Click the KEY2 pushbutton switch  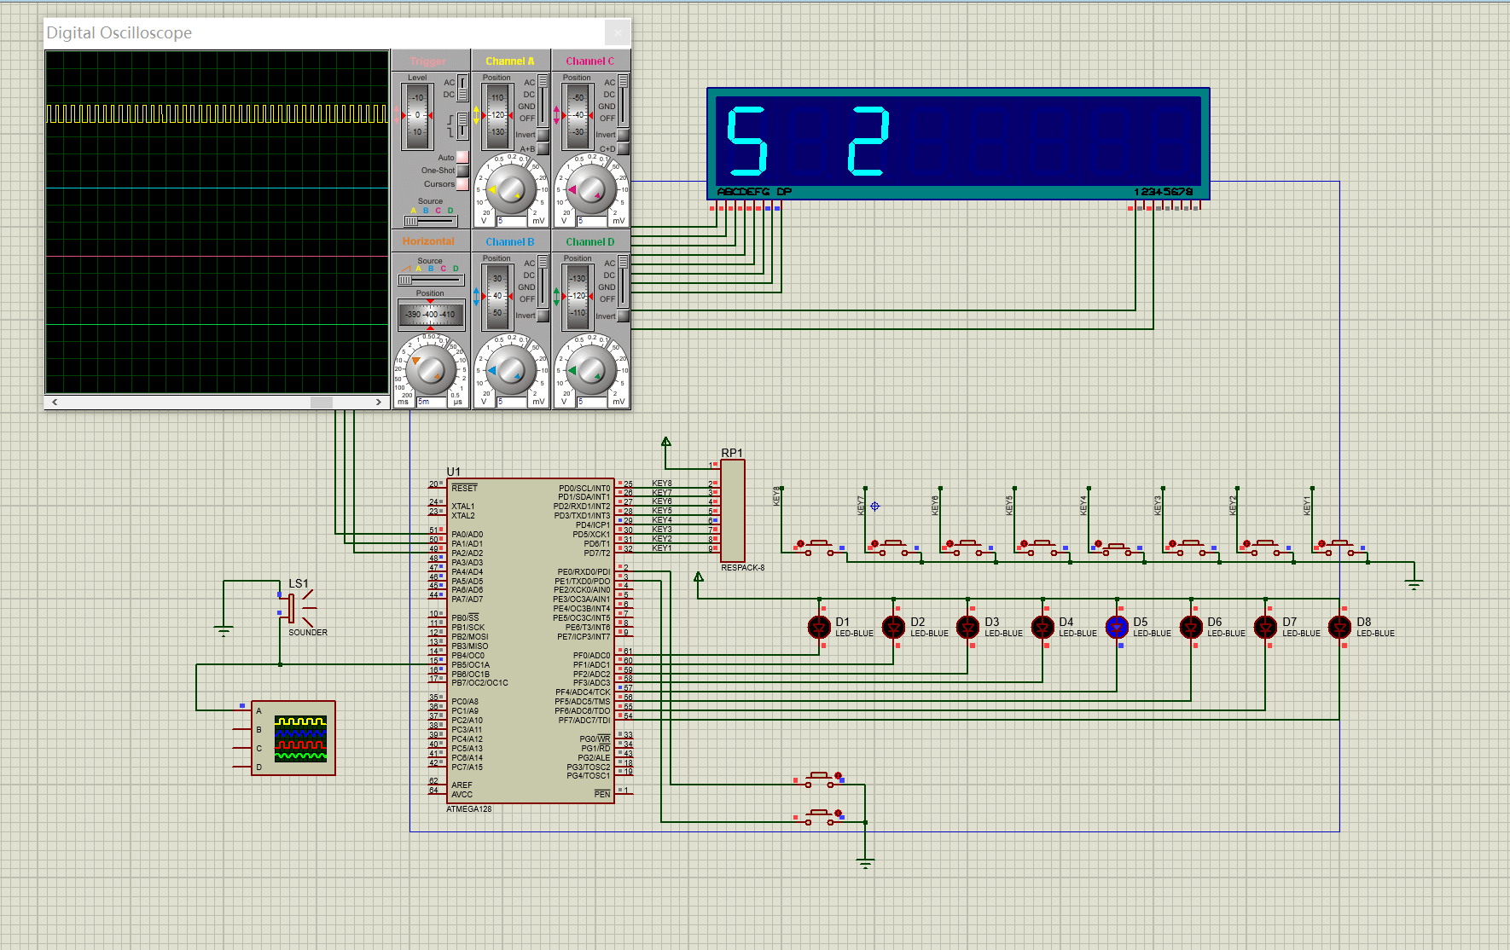(1265, 546)
